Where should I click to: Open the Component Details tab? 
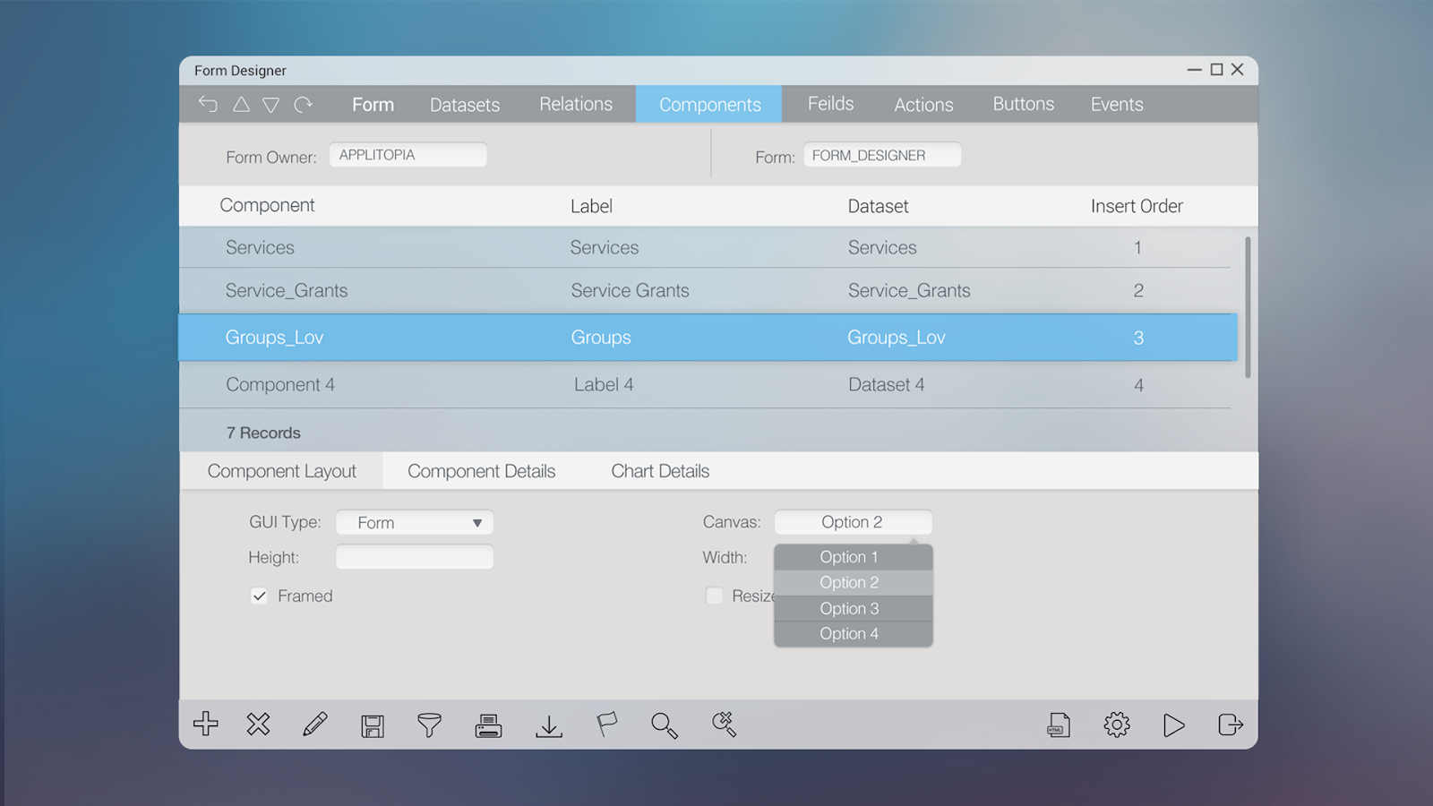[482, 471]
